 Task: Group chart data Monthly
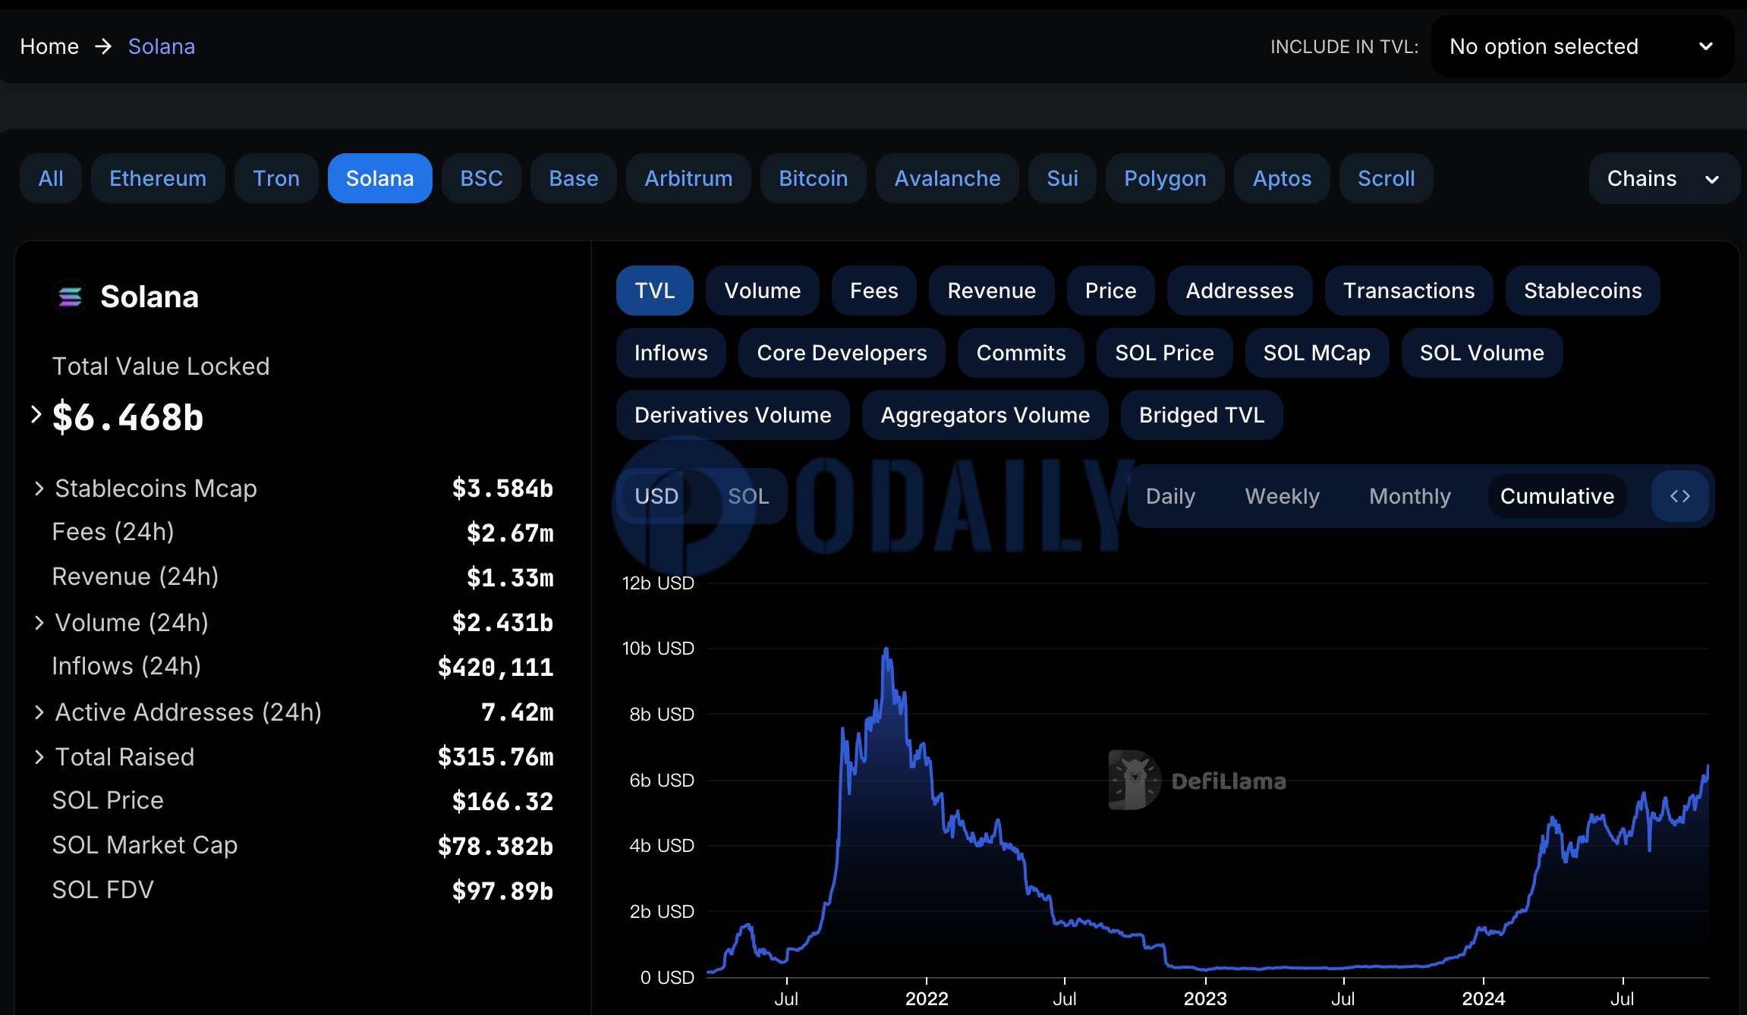click(1409, 496)
